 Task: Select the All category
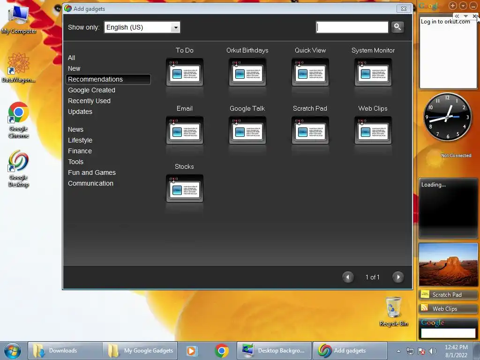coord(71,58)
